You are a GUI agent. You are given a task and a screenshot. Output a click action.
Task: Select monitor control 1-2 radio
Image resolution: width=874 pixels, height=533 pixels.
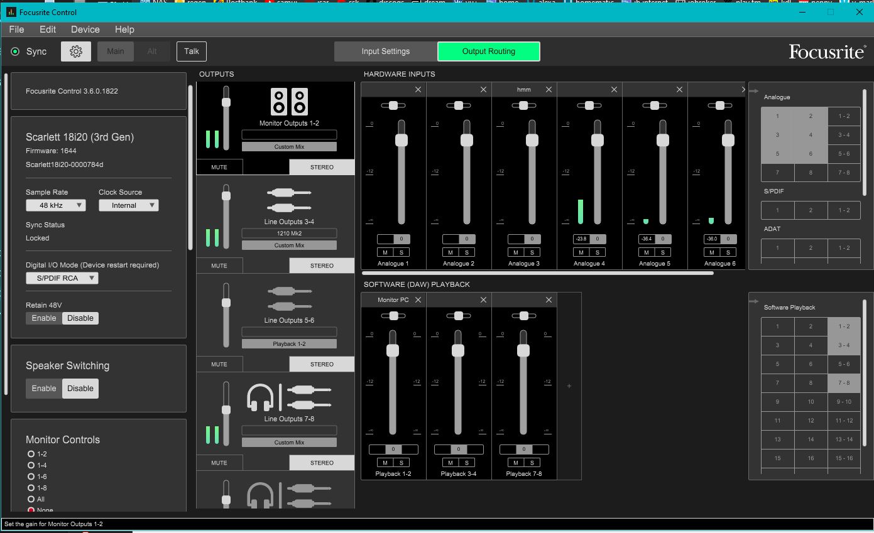(31, 454)
